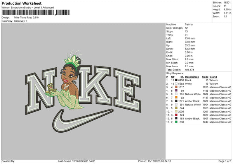Viewport: 233px width, 164px height.
Task: Click the Up value 53.2 mm
Action: (x=190, y=45)
